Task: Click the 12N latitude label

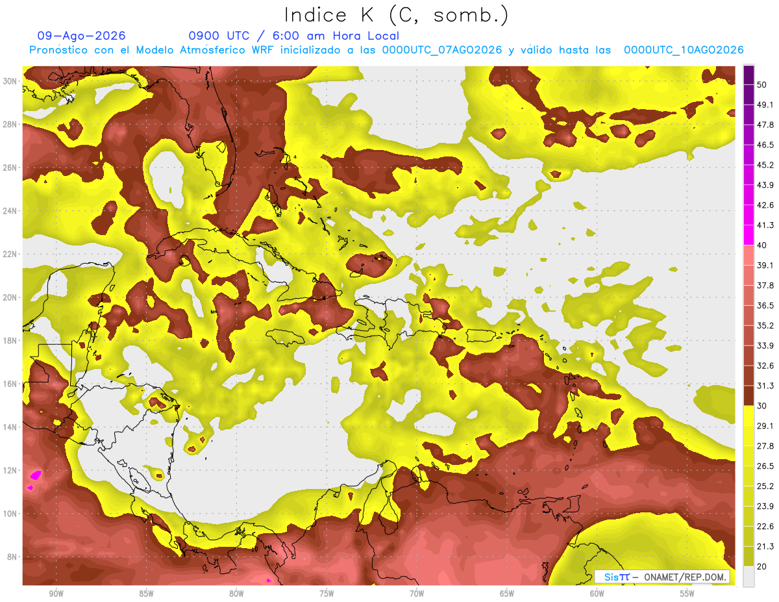Action: 10,470
